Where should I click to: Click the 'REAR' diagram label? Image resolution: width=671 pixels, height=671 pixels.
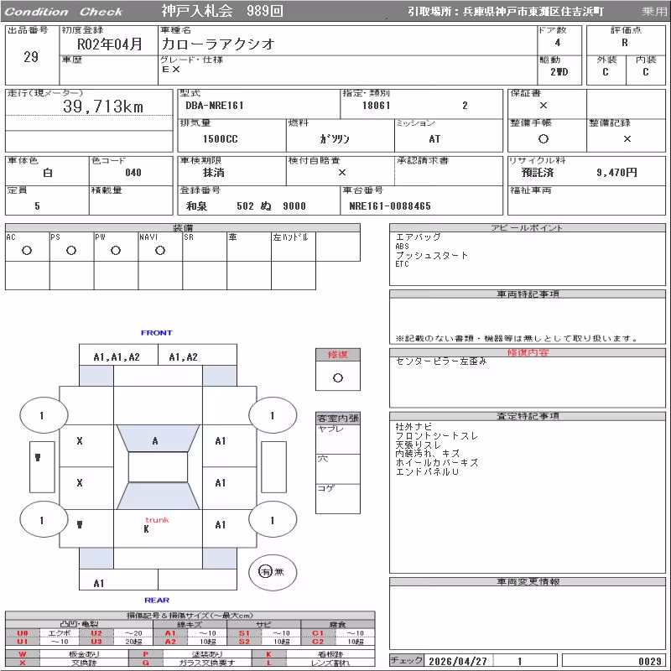point(157,600)
